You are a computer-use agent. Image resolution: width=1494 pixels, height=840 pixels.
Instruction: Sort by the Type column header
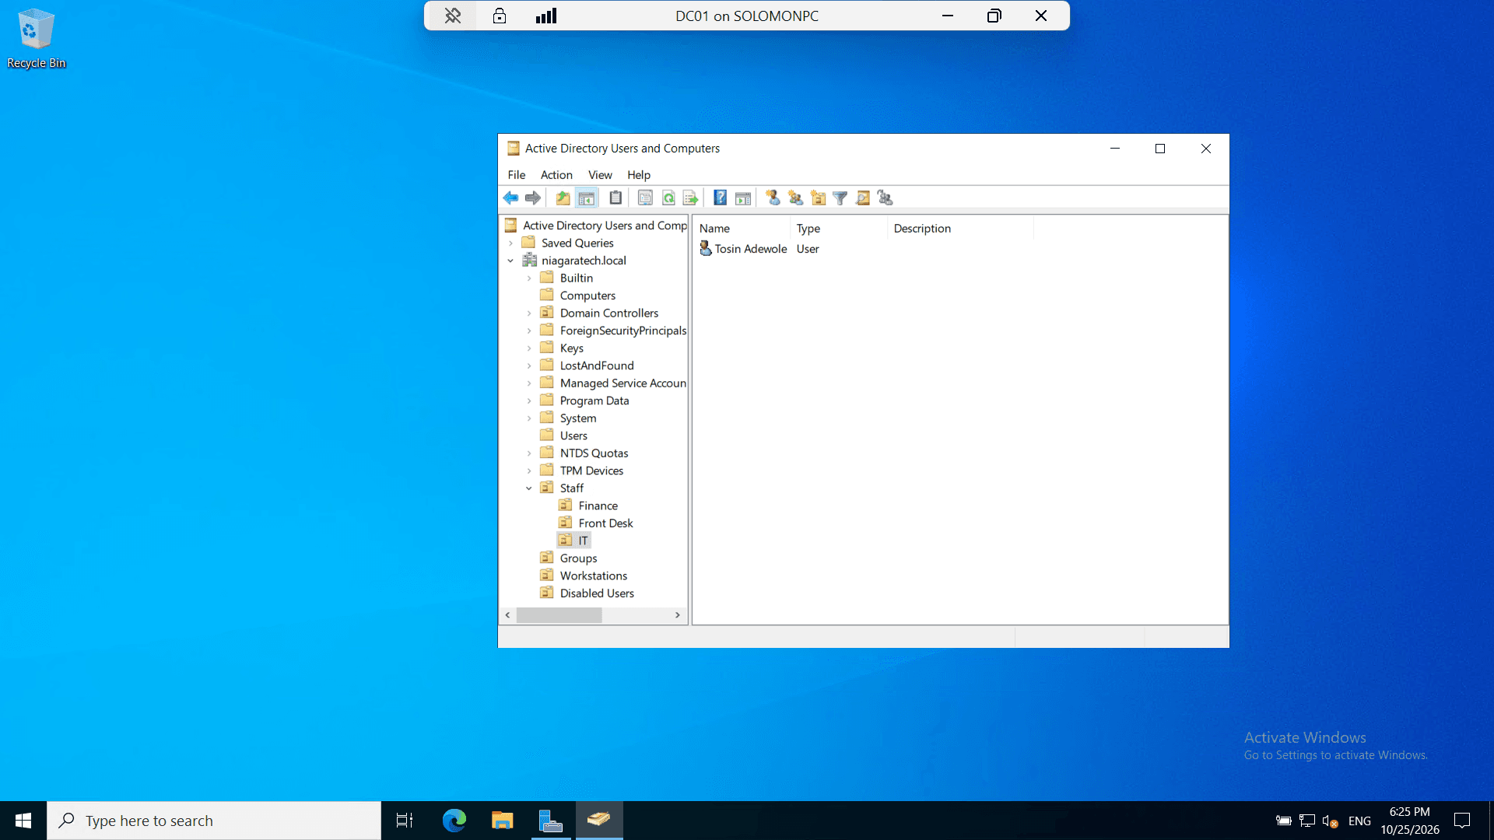(839, 229)
